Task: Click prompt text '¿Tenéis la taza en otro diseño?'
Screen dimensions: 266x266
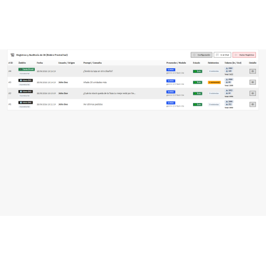Action: (x=98, y=71)
